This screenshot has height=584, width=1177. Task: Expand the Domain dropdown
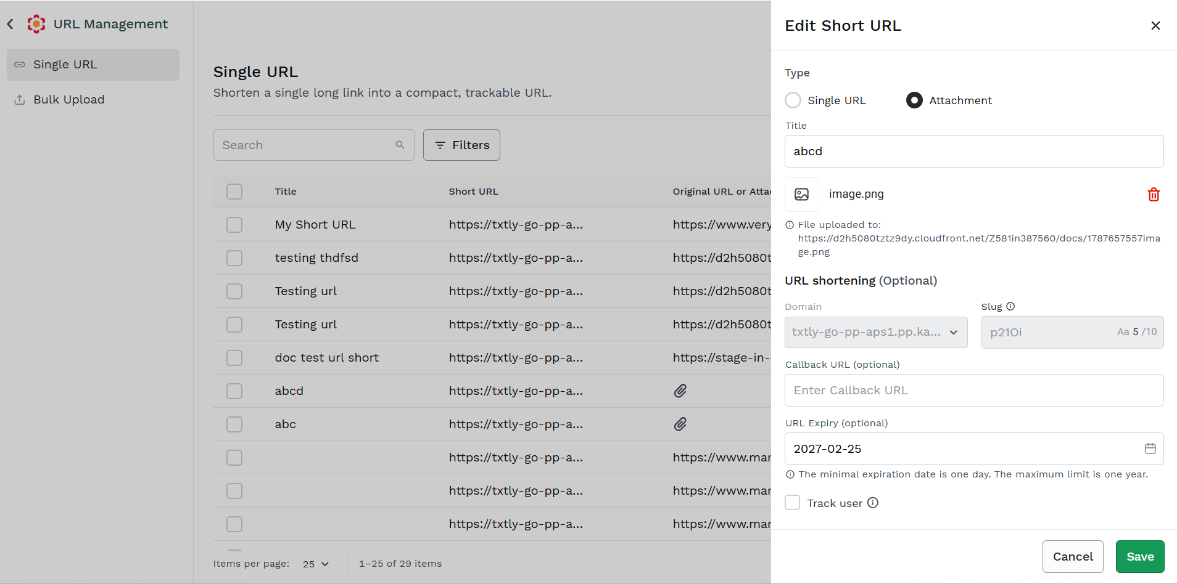pyautogui.click(x=876, y=332)
